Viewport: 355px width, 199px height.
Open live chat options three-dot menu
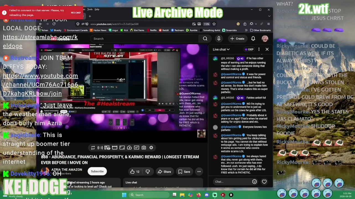pyautogui.click(x=259, y=49)
